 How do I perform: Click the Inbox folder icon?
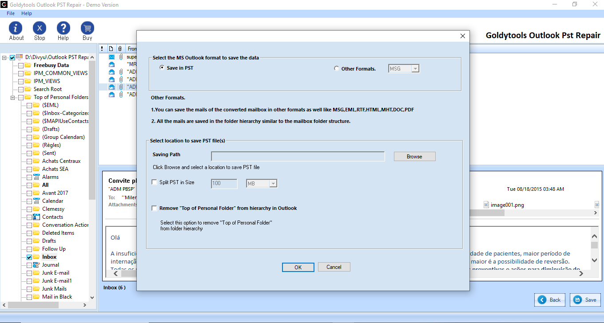(x=36, y=257)
